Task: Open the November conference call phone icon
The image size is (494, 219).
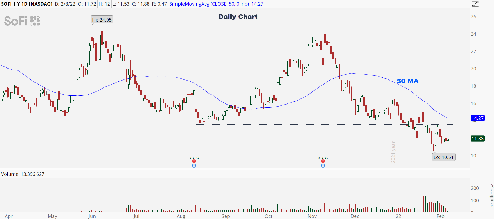Action: point(323,161)
